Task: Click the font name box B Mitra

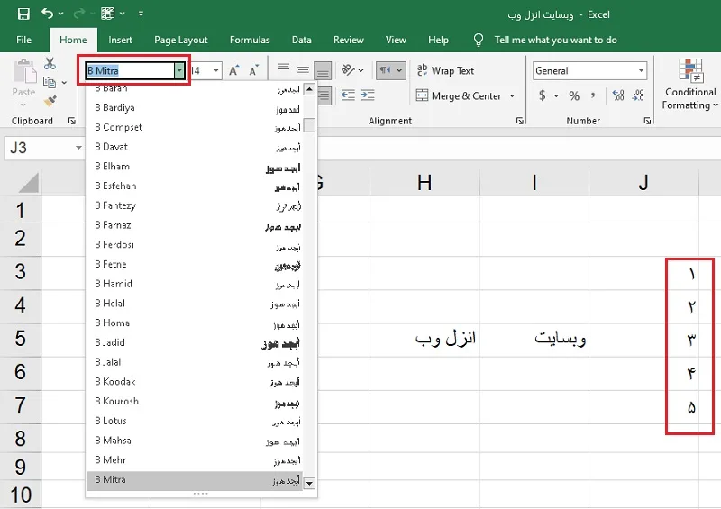Action: tap(130, 71)
